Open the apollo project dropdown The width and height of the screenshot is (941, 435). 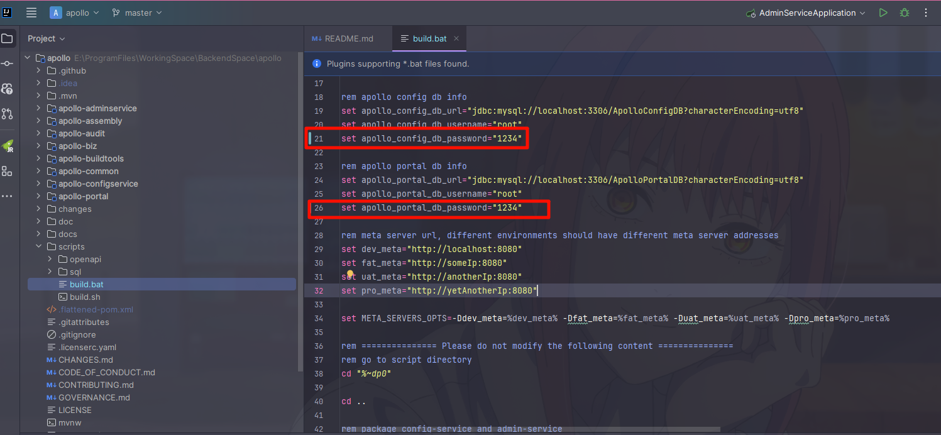pos(75,13)
